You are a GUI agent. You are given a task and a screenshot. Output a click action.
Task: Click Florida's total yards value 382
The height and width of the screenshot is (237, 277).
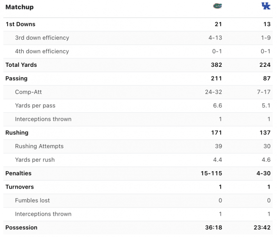click(x=216, y=65)
